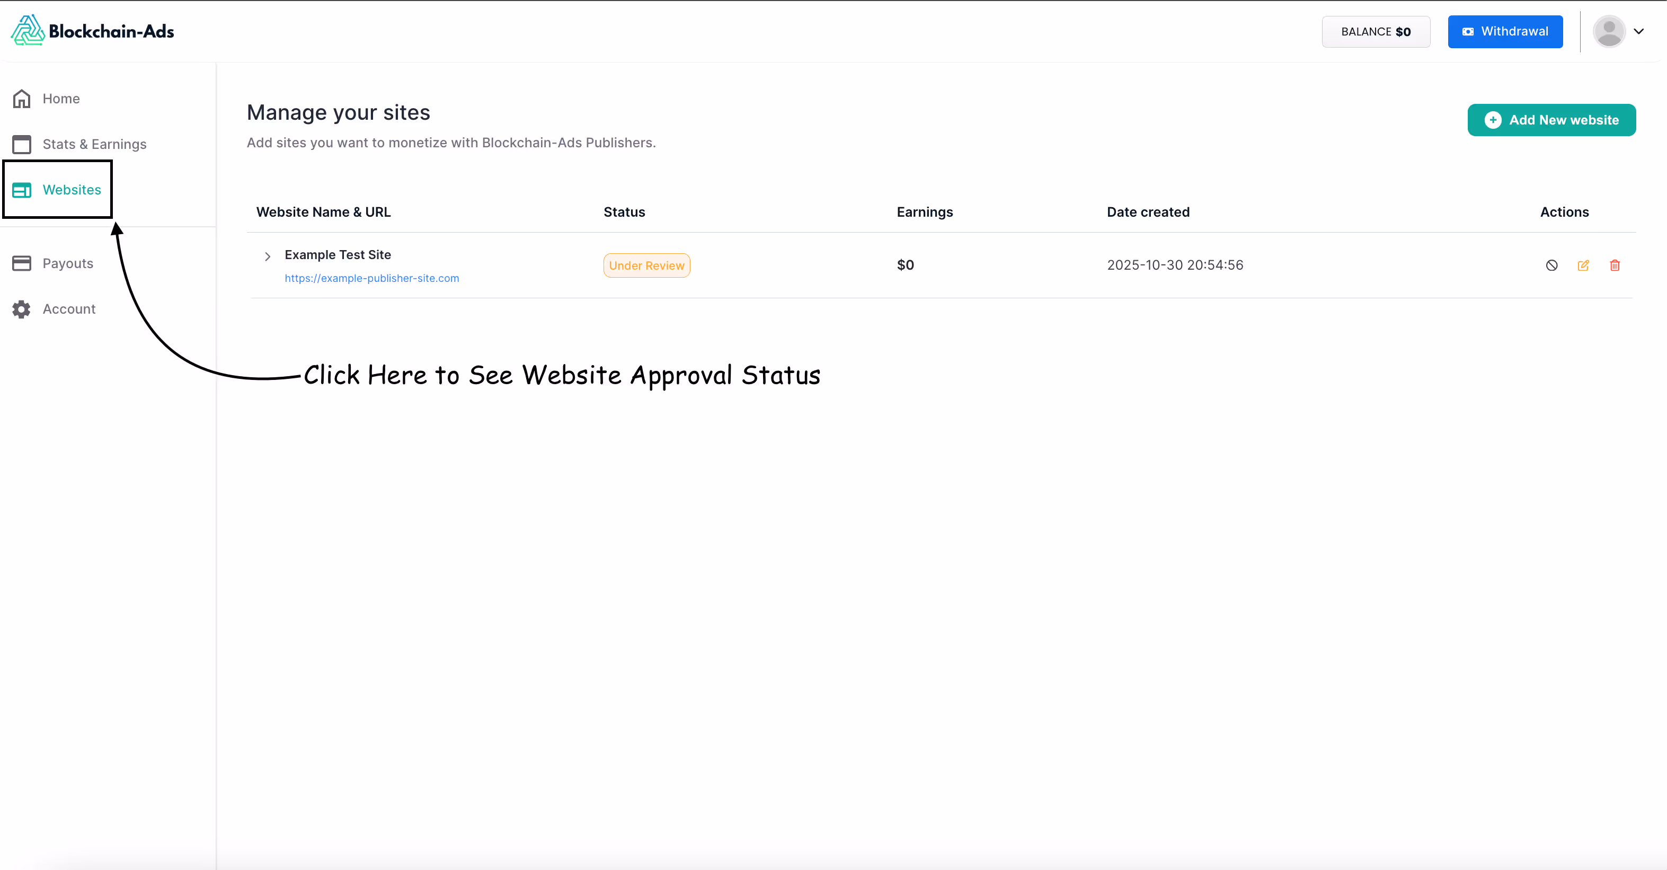
Task: Click the Add New website button
Action: click(x=1551, y=120)
